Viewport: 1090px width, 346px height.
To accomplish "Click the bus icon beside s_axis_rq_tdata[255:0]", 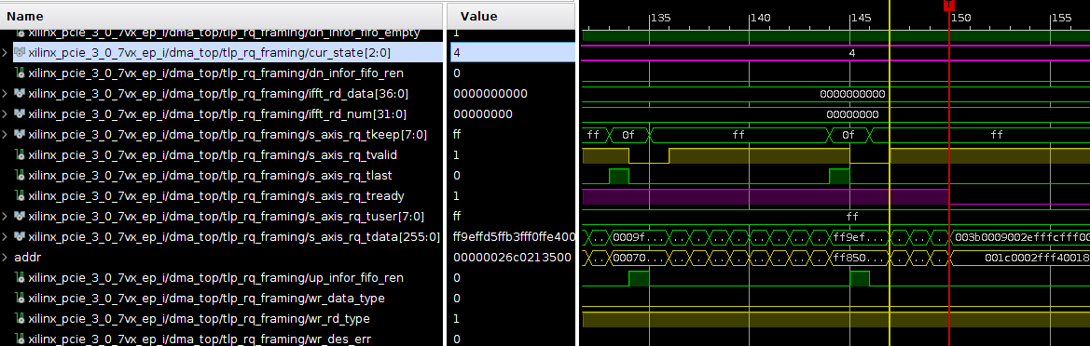I will point(21,236).
